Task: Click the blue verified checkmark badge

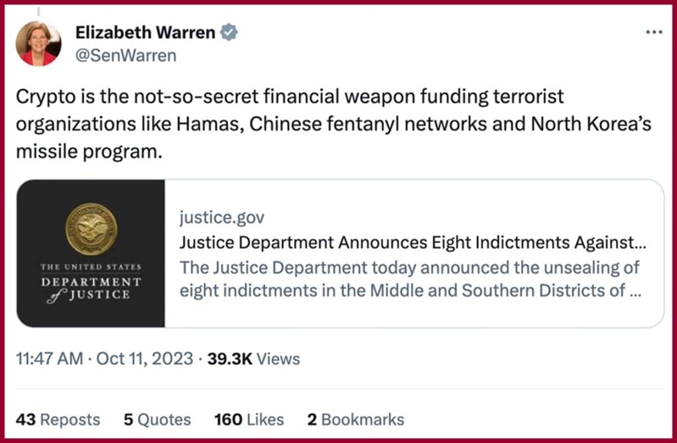Action: (228, 33)
